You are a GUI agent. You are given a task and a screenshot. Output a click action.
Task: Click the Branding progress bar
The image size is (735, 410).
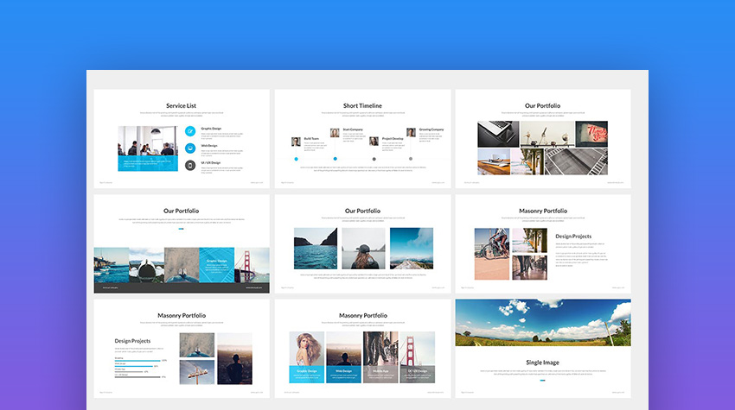(x=137, y=361)
